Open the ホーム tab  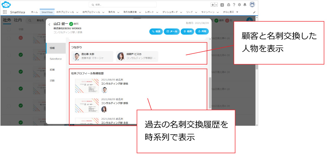tap(34, 12)
